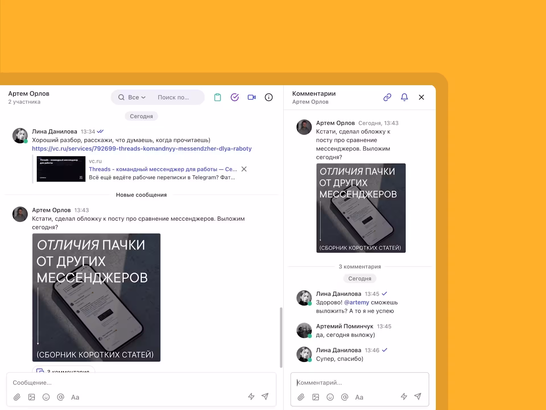
Task: Toggle Aa text formatting in comment box
Action: coord(359,397)
